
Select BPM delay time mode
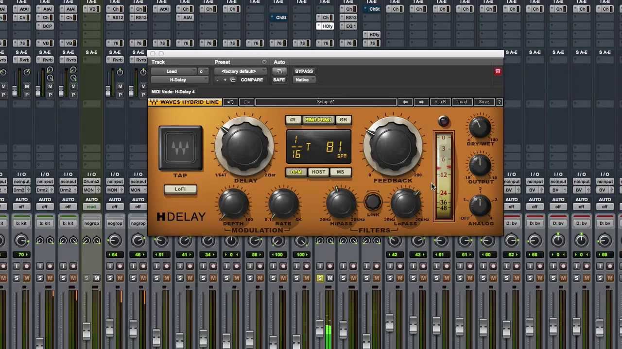(x=296, y=172)
